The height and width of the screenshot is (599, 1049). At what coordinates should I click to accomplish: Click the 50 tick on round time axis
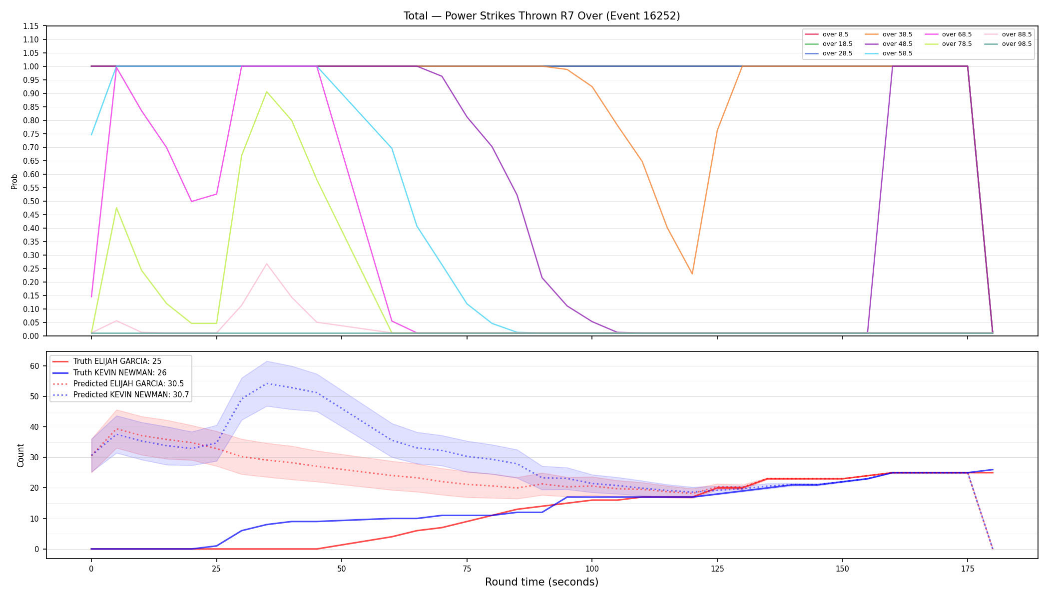342,568
